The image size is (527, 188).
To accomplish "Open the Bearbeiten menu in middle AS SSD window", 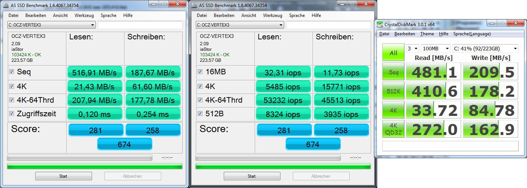I will click(224, 15).
